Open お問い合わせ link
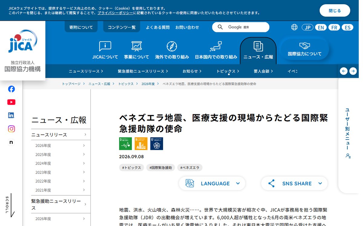 tap(187, 27)
